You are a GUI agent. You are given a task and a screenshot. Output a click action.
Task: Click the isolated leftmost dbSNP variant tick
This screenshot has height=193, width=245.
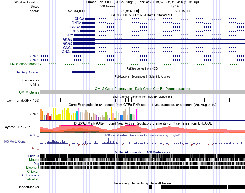[60, 100]
